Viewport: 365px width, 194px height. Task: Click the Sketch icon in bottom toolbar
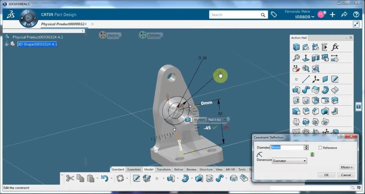(x=136, y=178)
